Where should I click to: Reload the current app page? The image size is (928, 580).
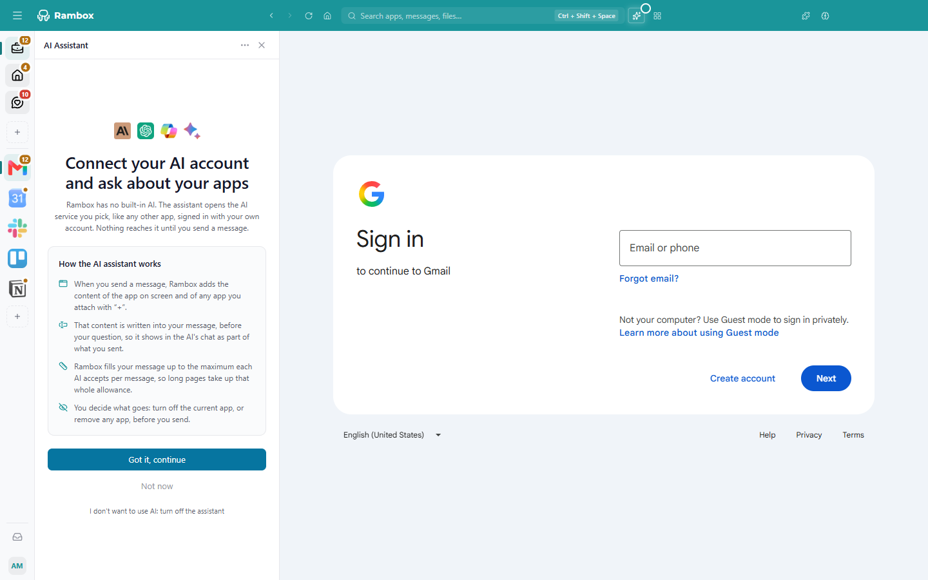point(309,15)
